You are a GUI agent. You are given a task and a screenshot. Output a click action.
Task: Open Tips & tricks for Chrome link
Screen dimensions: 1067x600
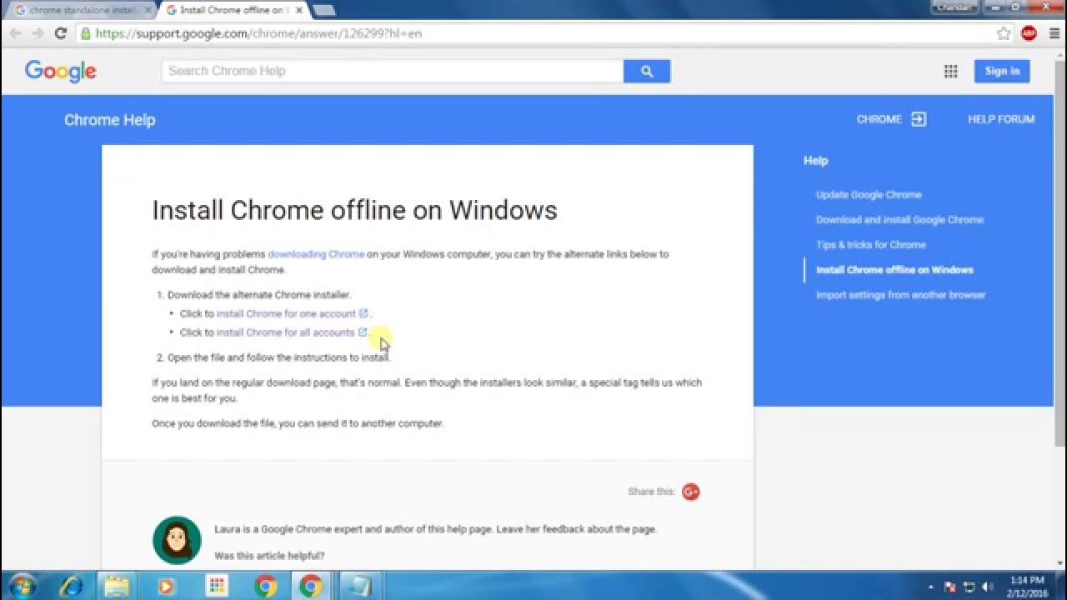(871, 244)
